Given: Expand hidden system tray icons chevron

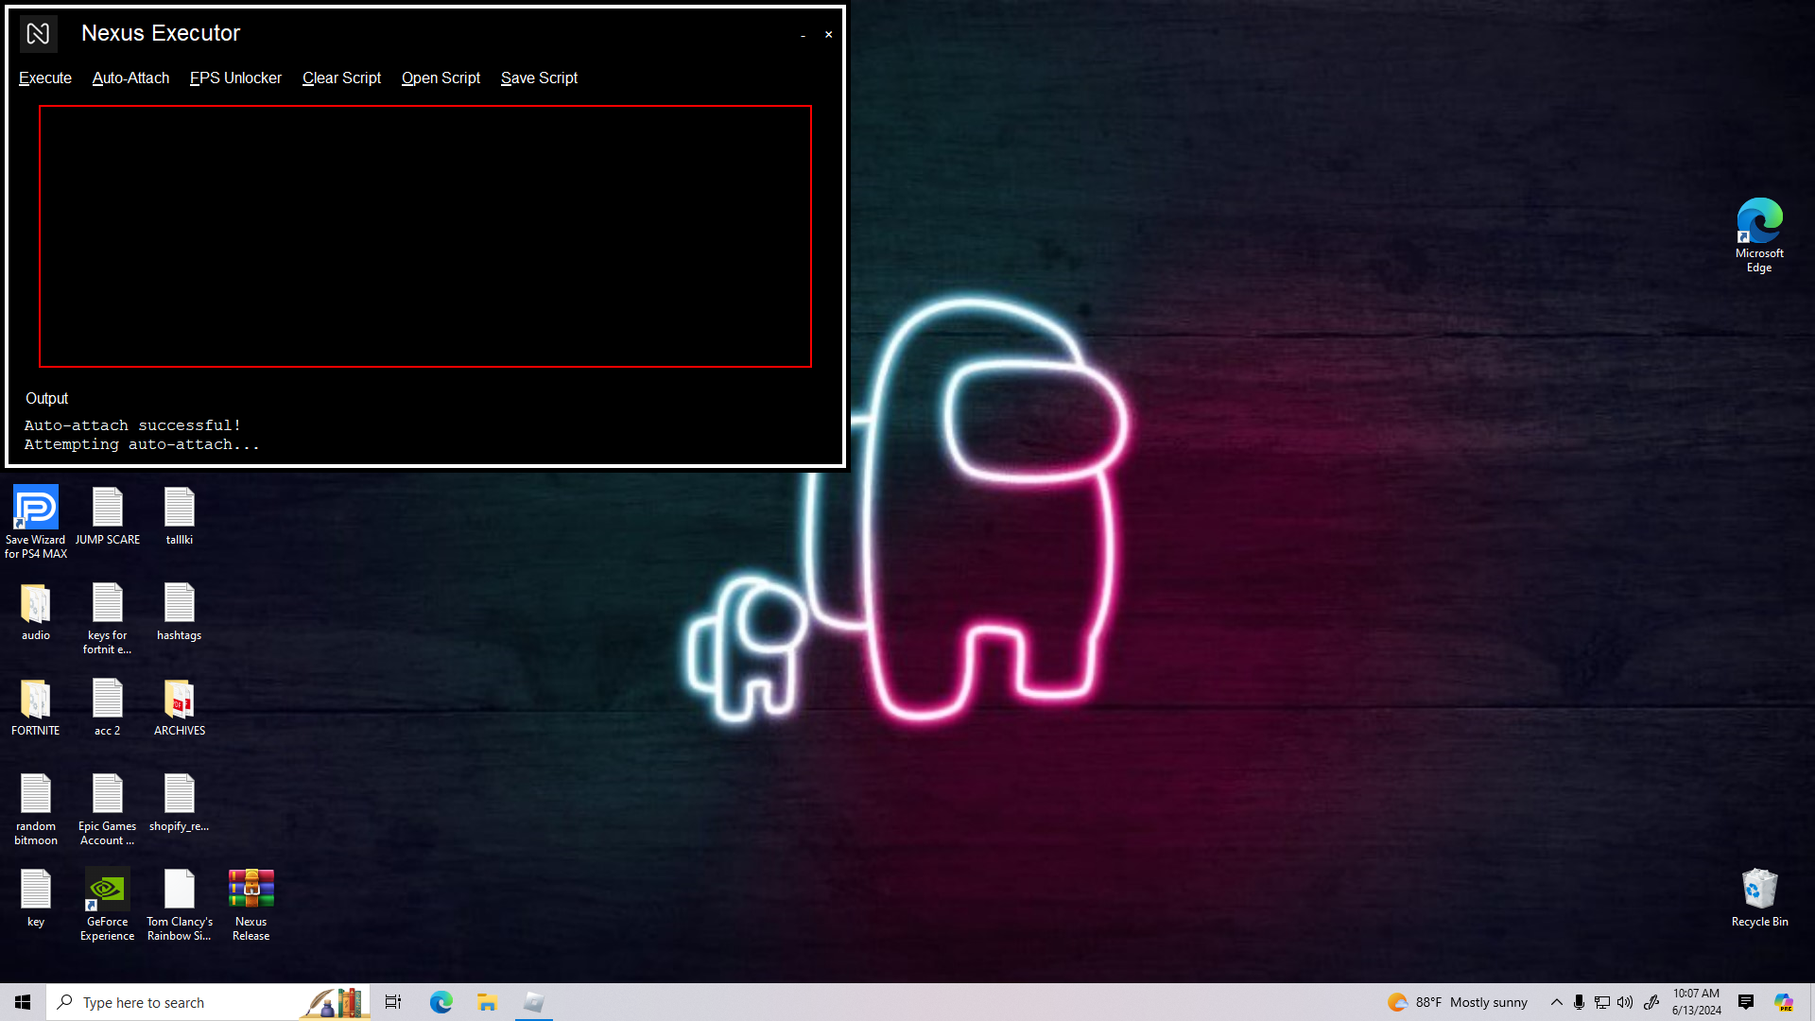Looking at the screenshot, I should point(1556,1002).
